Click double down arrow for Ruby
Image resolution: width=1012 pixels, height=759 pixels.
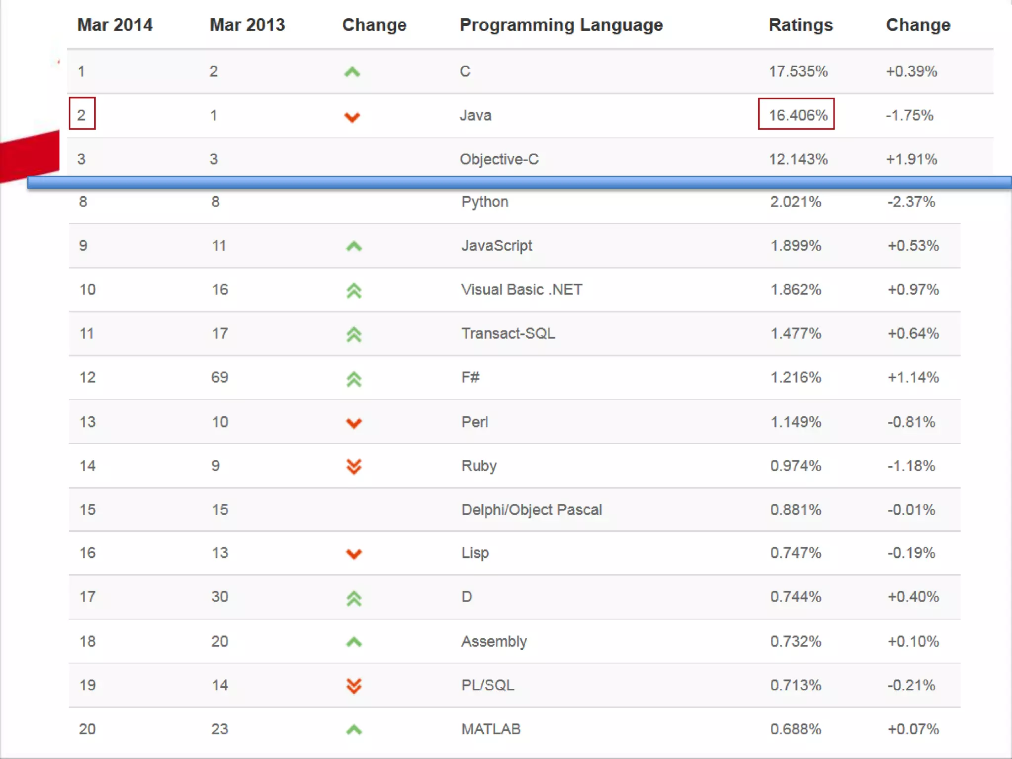click(x=354, y=466)
